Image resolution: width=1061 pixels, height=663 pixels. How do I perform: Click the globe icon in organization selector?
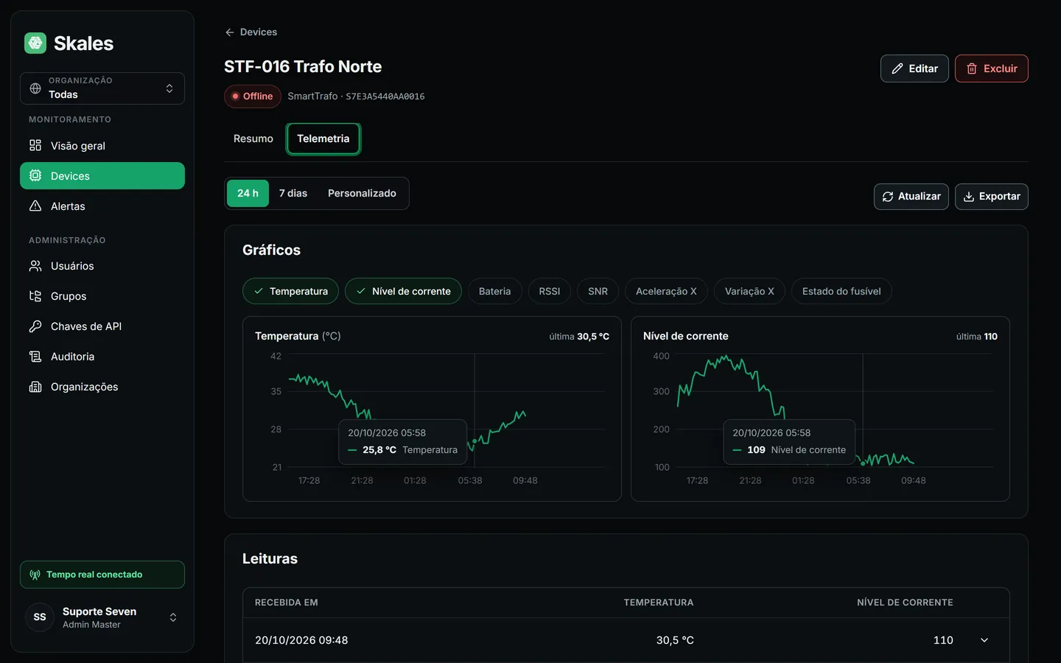pyautogui.click(x=35, y=88)
